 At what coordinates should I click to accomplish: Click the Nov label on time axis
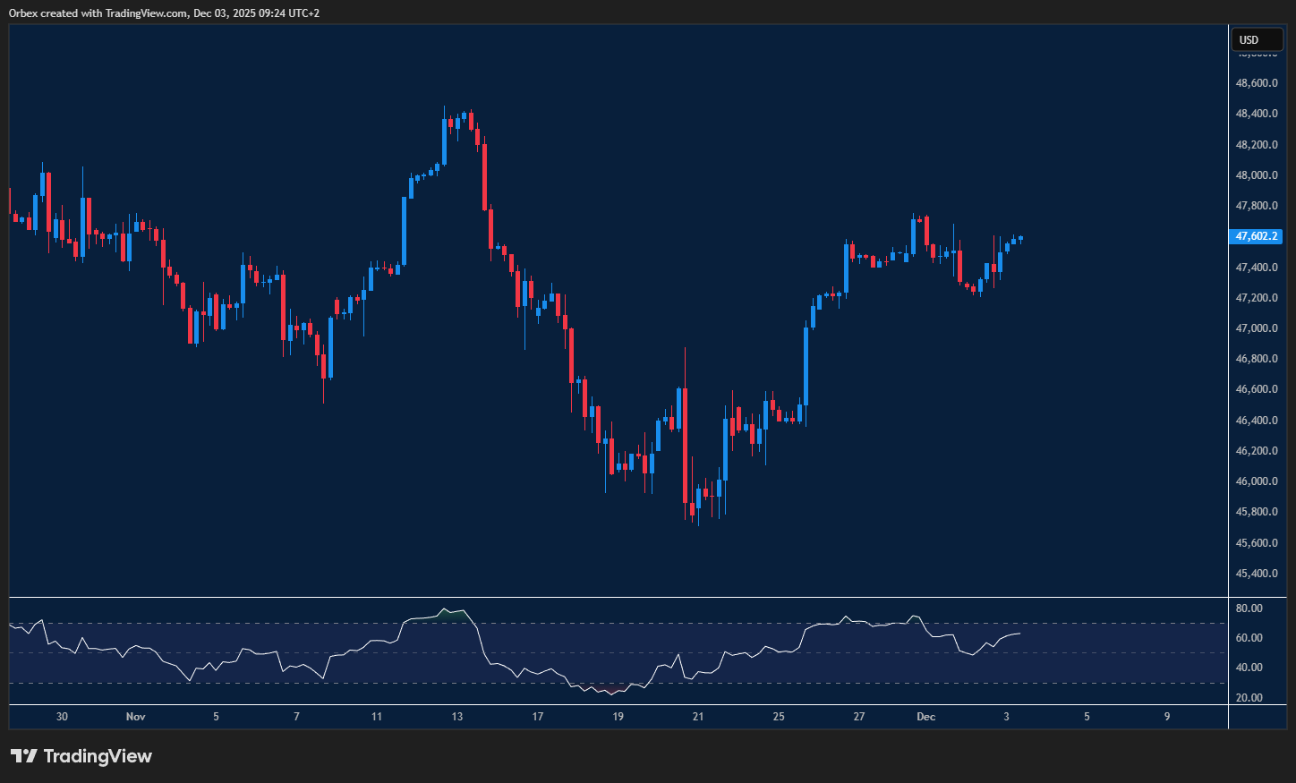tap(136, 717)
